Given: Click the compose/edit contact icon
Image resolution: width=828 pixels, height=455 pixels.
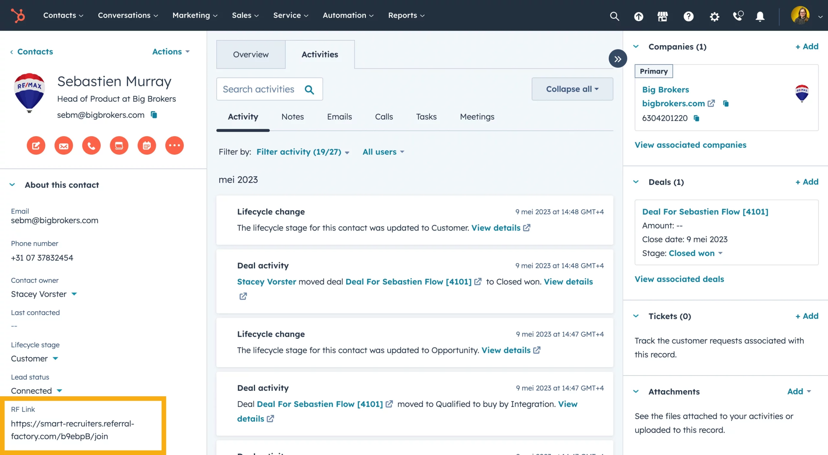Looking at the screenshot, I should pos(35,145).
